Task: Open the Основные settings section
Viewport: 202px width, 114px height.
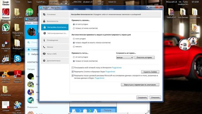Action: pos(55,15)
